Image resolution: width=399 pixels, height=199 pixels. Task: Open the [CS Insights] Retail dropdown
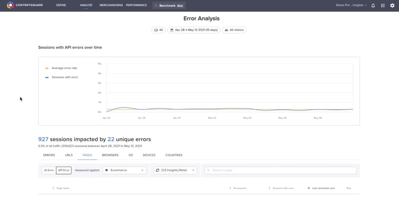tap(175, 170)
